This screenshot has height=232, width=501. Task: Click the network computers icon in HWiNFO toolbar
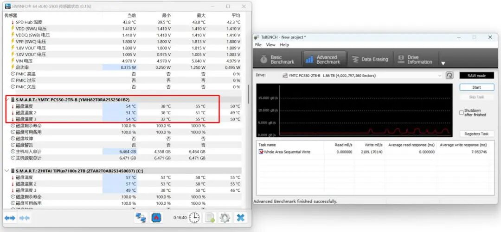point(141,218)
